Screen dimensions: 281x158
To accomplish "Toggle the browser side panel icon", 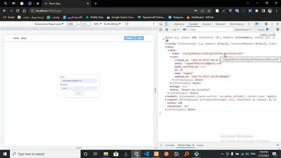I will (x=263, y=11).
